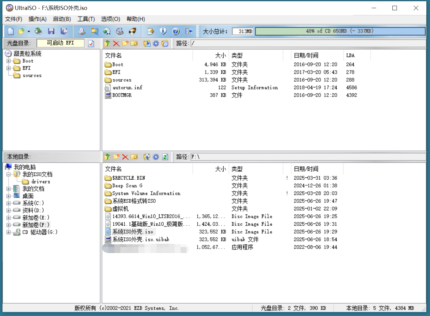Viewport: 430px width, 316px height.
Task: Click the extract icon in image pane toolbar
Action: click(x=147, y=44)
